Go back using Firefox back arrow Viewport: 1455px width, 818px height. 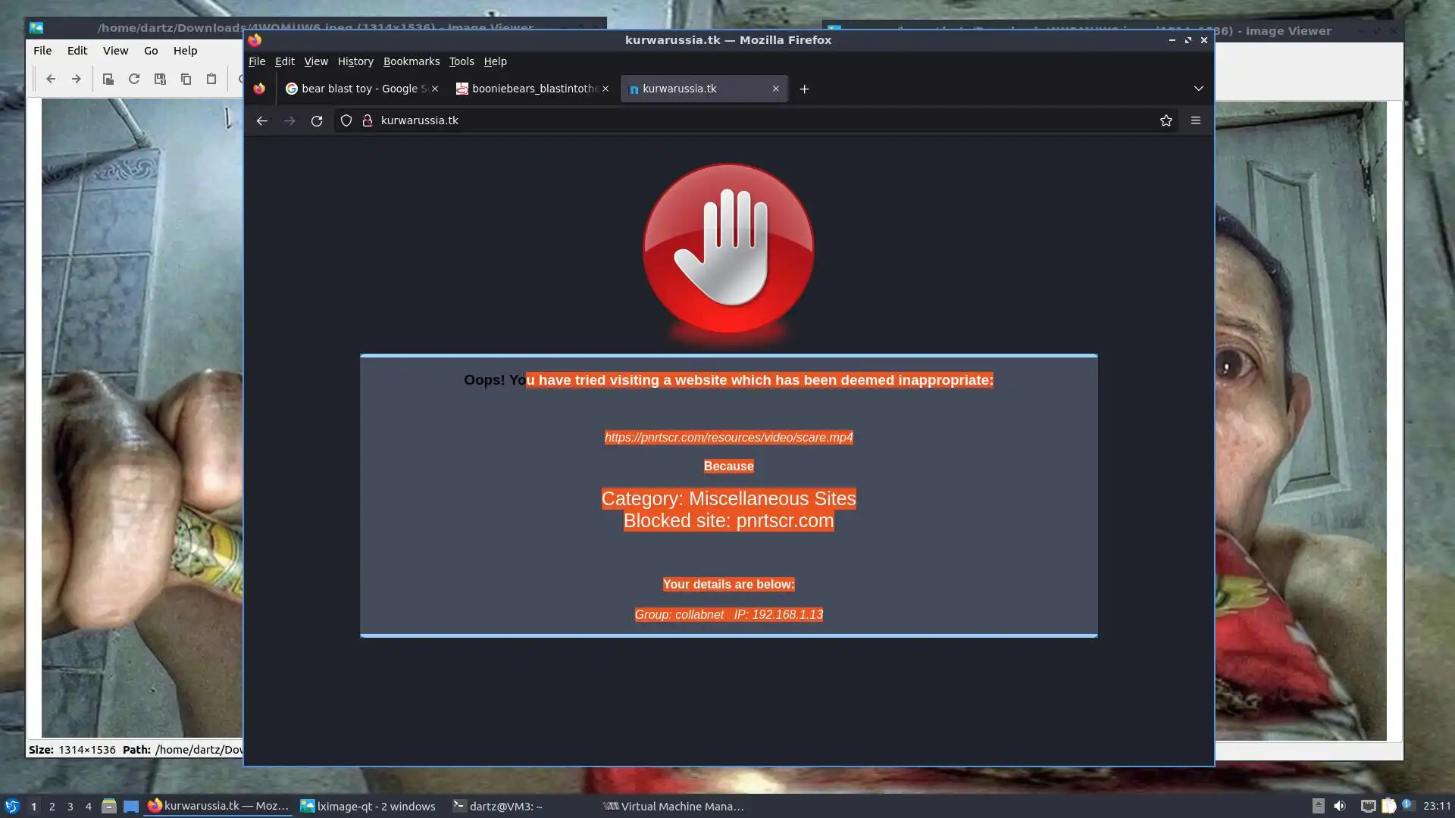[x=261, y=120]
